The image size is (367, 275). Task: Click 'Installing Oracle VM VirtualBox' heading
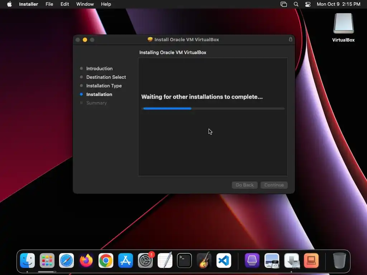pyautogui.click(x=173, y=52)
